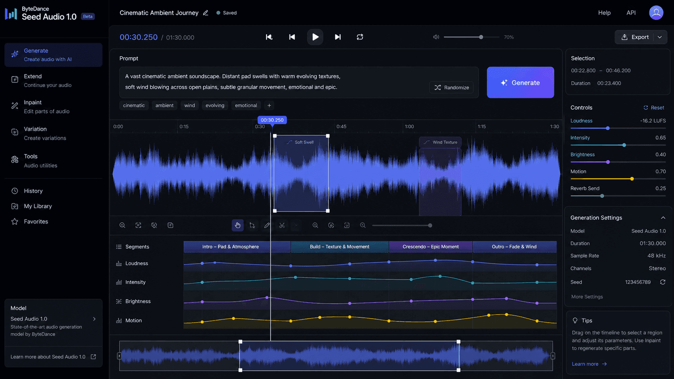Click the Loudness slider handle
The width and height of the screenshot is (674, 379).
(607, 128)
